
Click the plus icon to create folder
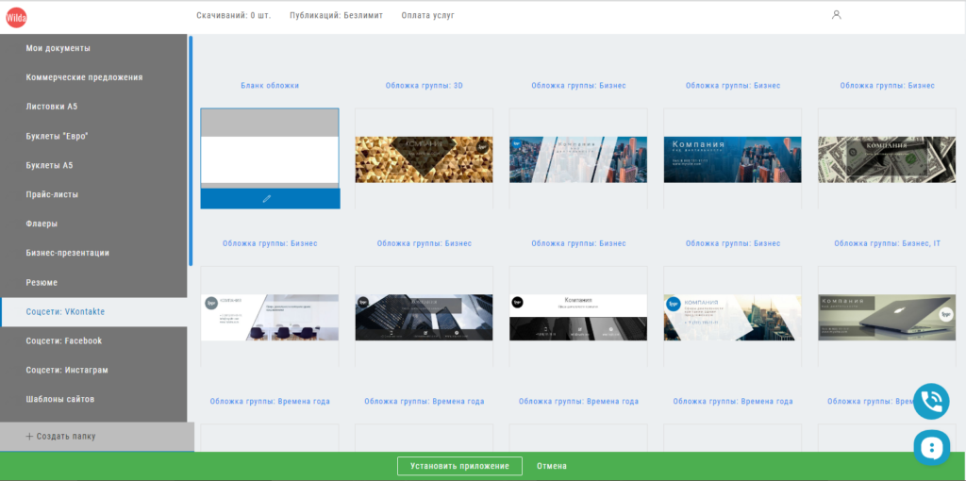pos(29,437)
